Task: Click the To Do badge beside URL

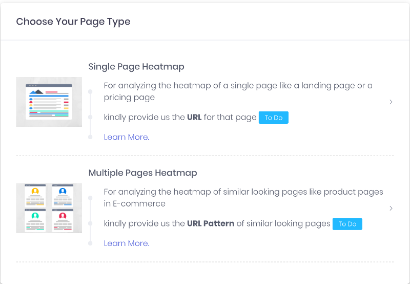Action: point(274,118)
